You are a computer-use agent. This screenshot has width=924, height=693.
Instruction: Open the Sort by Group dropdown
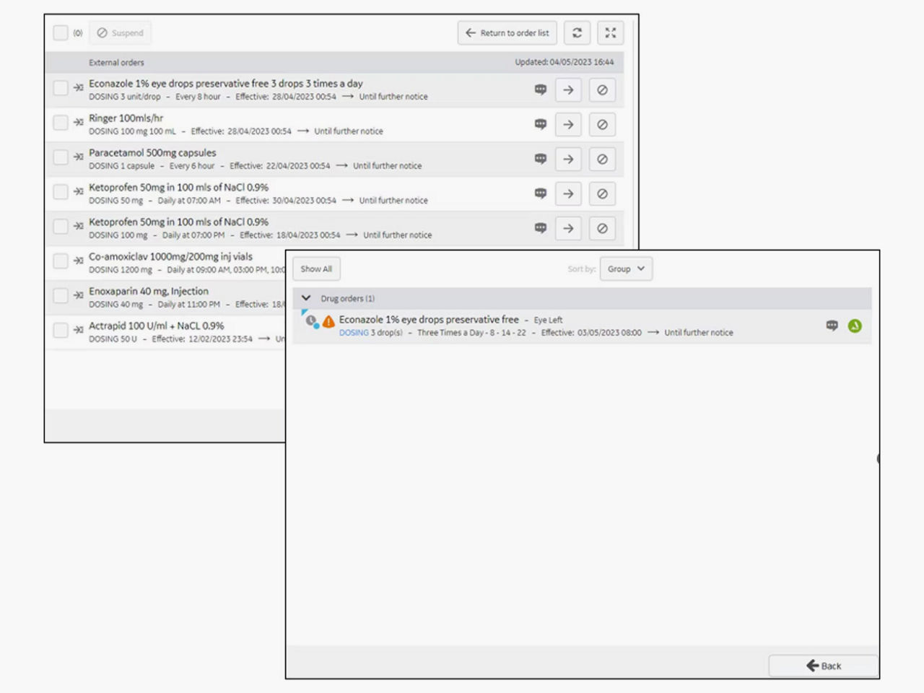pyautogui.click(x=625, y=269)
